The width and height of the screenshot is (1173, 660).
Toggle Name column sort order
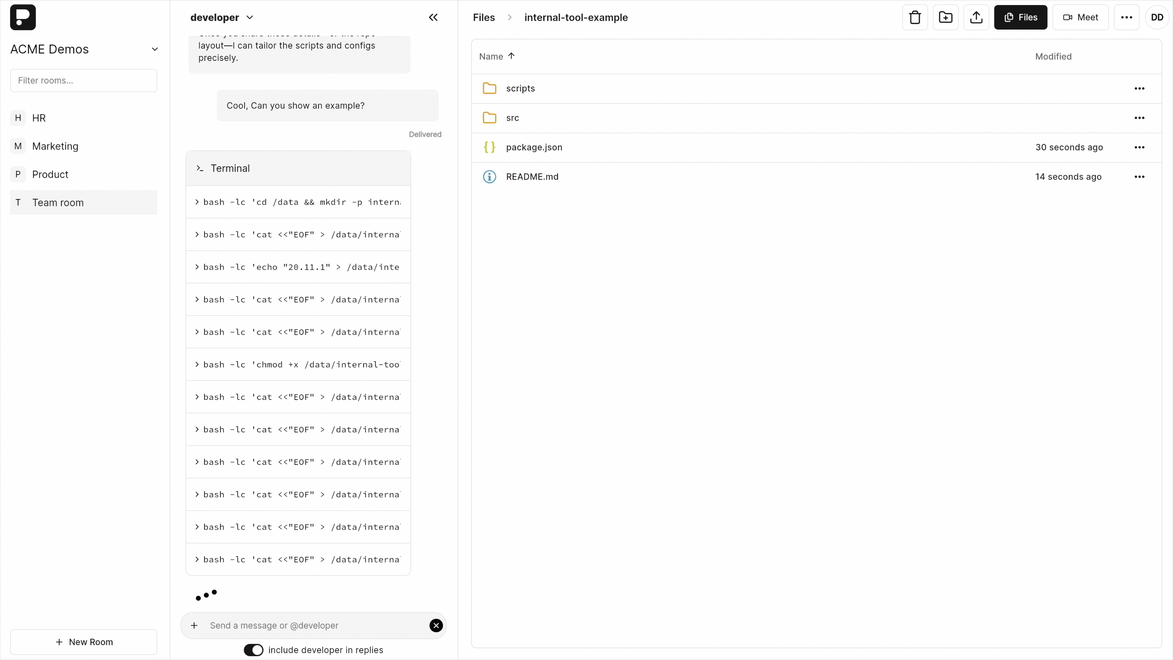click(x=496, y=56)
